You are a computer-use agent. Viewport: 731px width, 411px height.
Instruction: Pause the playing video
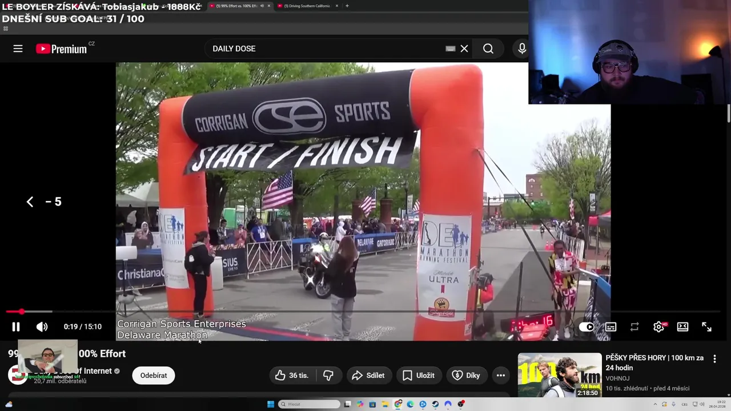click(16, 327)
